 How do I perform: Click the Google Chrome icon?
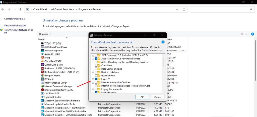coord(42,76)
